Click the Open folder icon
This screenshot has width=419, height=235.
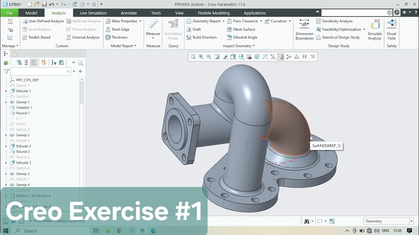(37, 4)
